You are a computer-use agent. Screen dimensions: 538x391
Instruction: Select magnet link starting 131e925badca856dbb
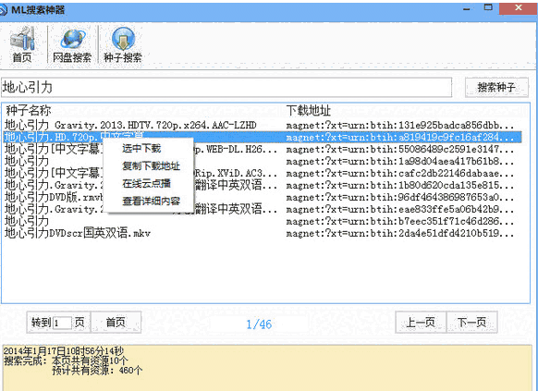(x=400, y=125)
